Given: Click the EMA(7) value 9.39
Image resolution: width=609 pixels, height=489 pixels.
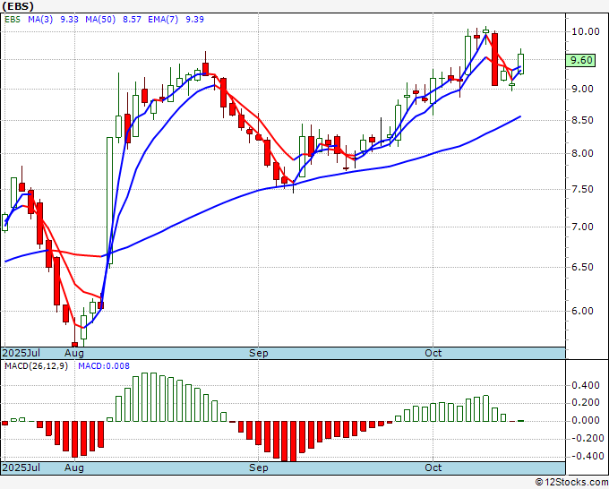Looking at the screenshot, I should [194, 20].
